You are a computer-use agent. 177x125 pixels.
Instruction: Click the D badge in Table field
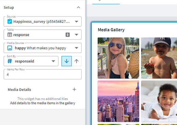click(x=68, y=35)
